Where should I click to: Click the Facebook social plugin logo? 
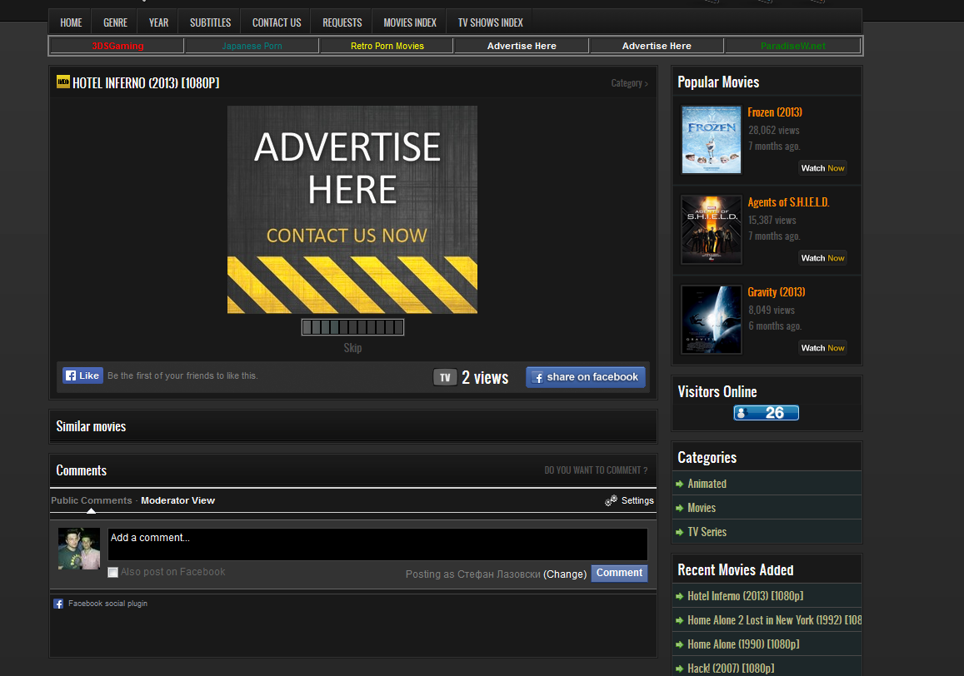[58, 604]
